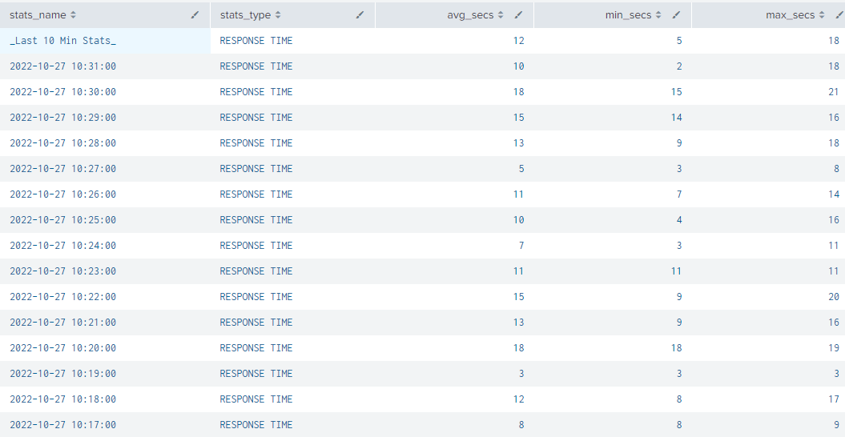Edit min_secs column formatting via pencil icon

(677, 15)
